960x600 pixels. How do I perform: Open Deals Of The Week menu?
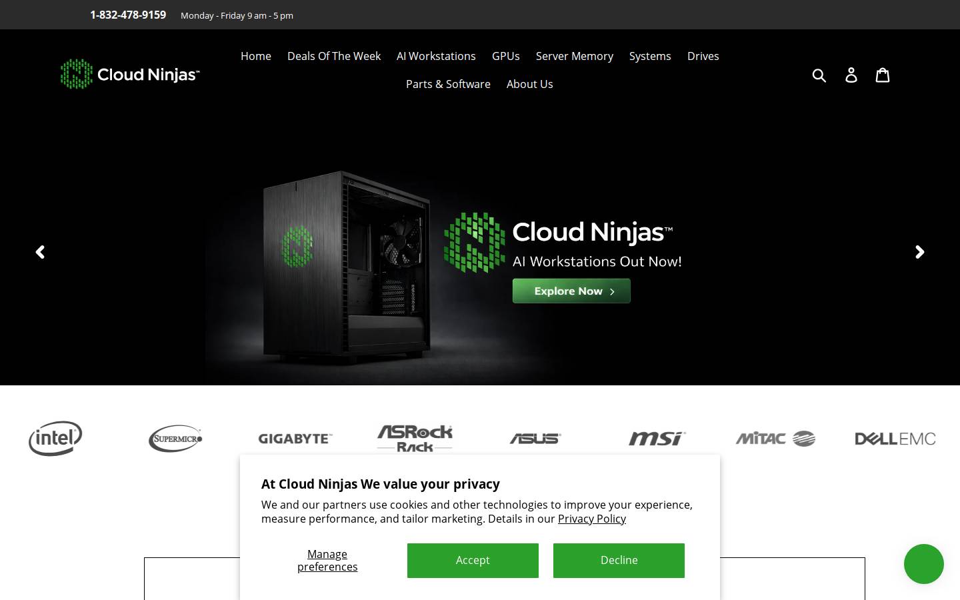point(334,56)
